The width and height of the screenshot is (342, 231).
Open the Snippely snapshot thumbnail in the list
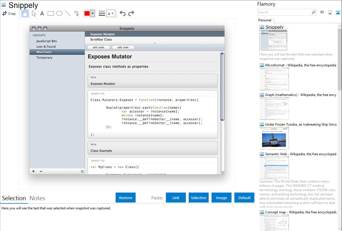[273, 40]
